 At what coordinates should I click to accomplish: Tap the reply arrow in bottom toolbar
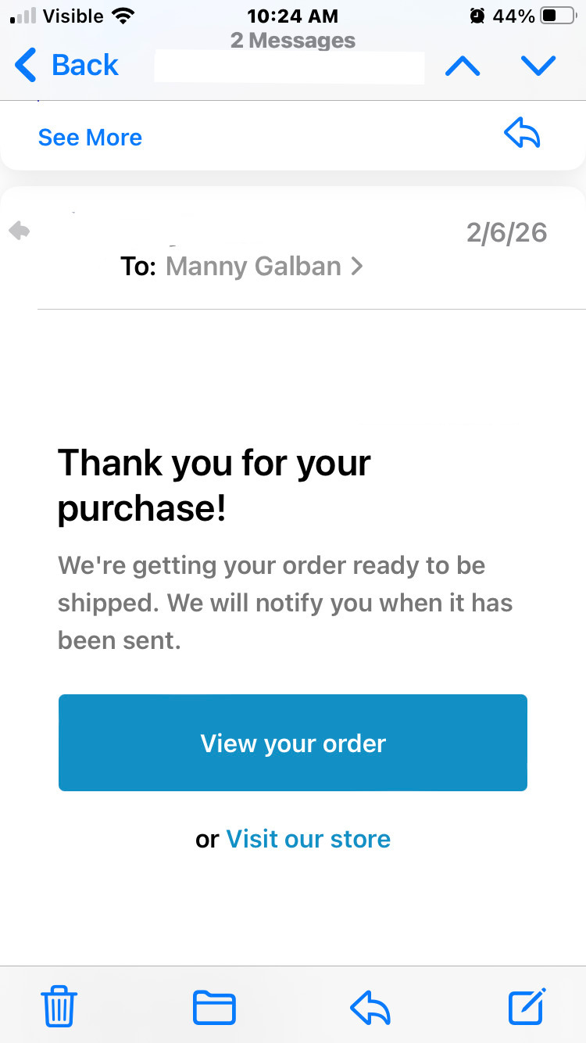click(370, 1006)
